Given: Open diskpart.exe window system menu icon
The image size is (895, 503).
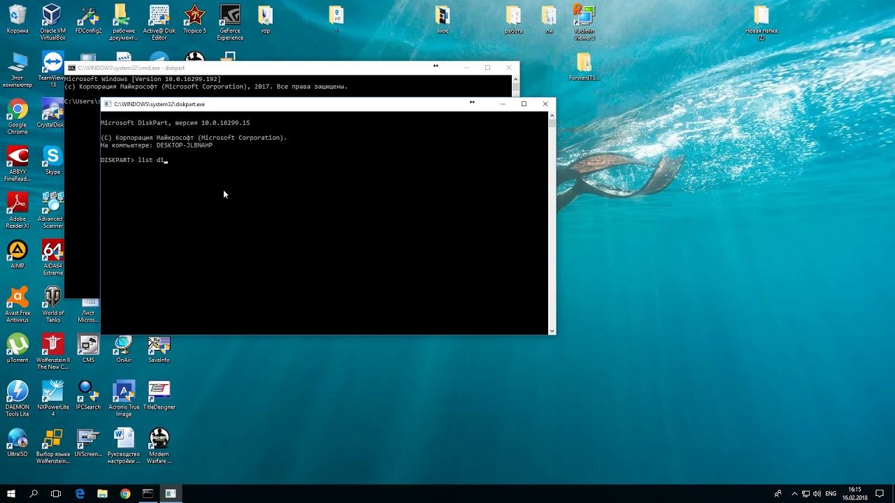Looking at the screenshot, I should (108, 104).
